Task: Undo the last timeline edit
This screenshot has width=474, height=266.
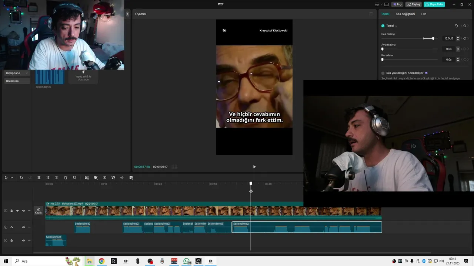Action: (21, 178)
